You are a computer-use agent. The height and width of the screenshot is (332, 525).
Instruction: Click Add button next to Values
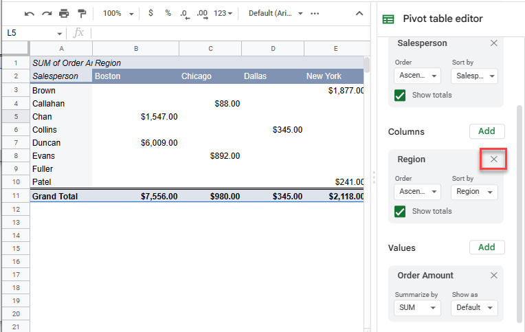coord(487,247)
